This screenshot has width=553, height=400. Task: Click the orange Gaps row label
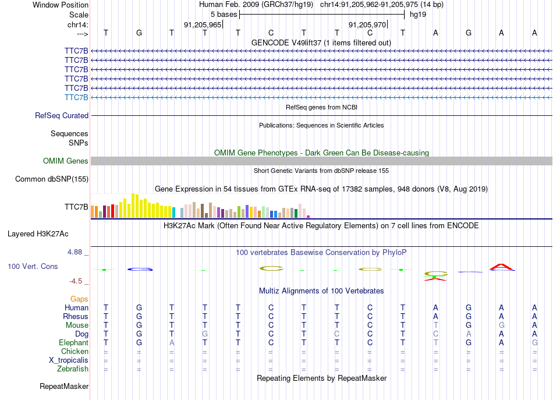(79, 299)
